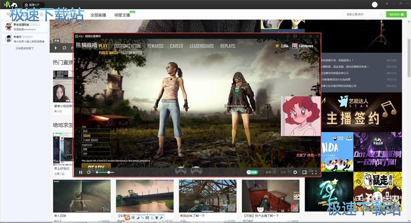Image resolution: width=411 pixels, height=223 pixels.
Task: Switch the popup window to mini mode
Action: [x=295, y=36]
